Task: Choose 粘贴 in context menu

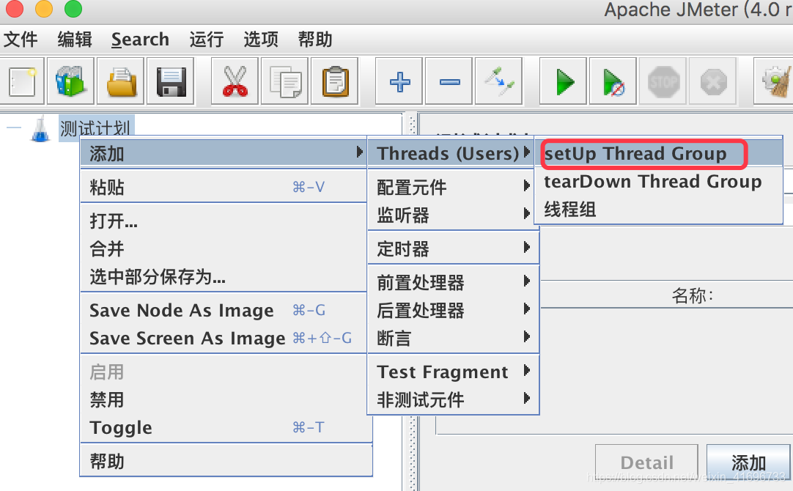Action: 223,187
